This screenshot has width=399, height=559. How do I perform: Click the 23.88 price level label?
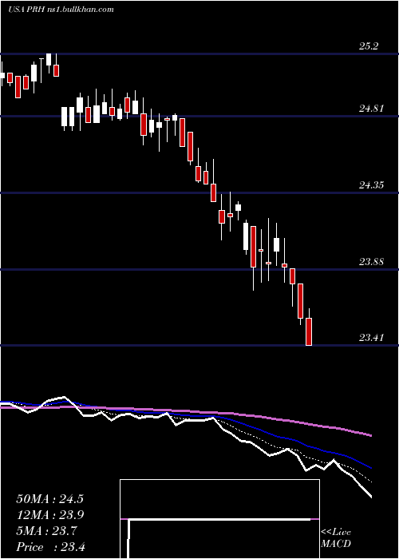tap(371, 262)
